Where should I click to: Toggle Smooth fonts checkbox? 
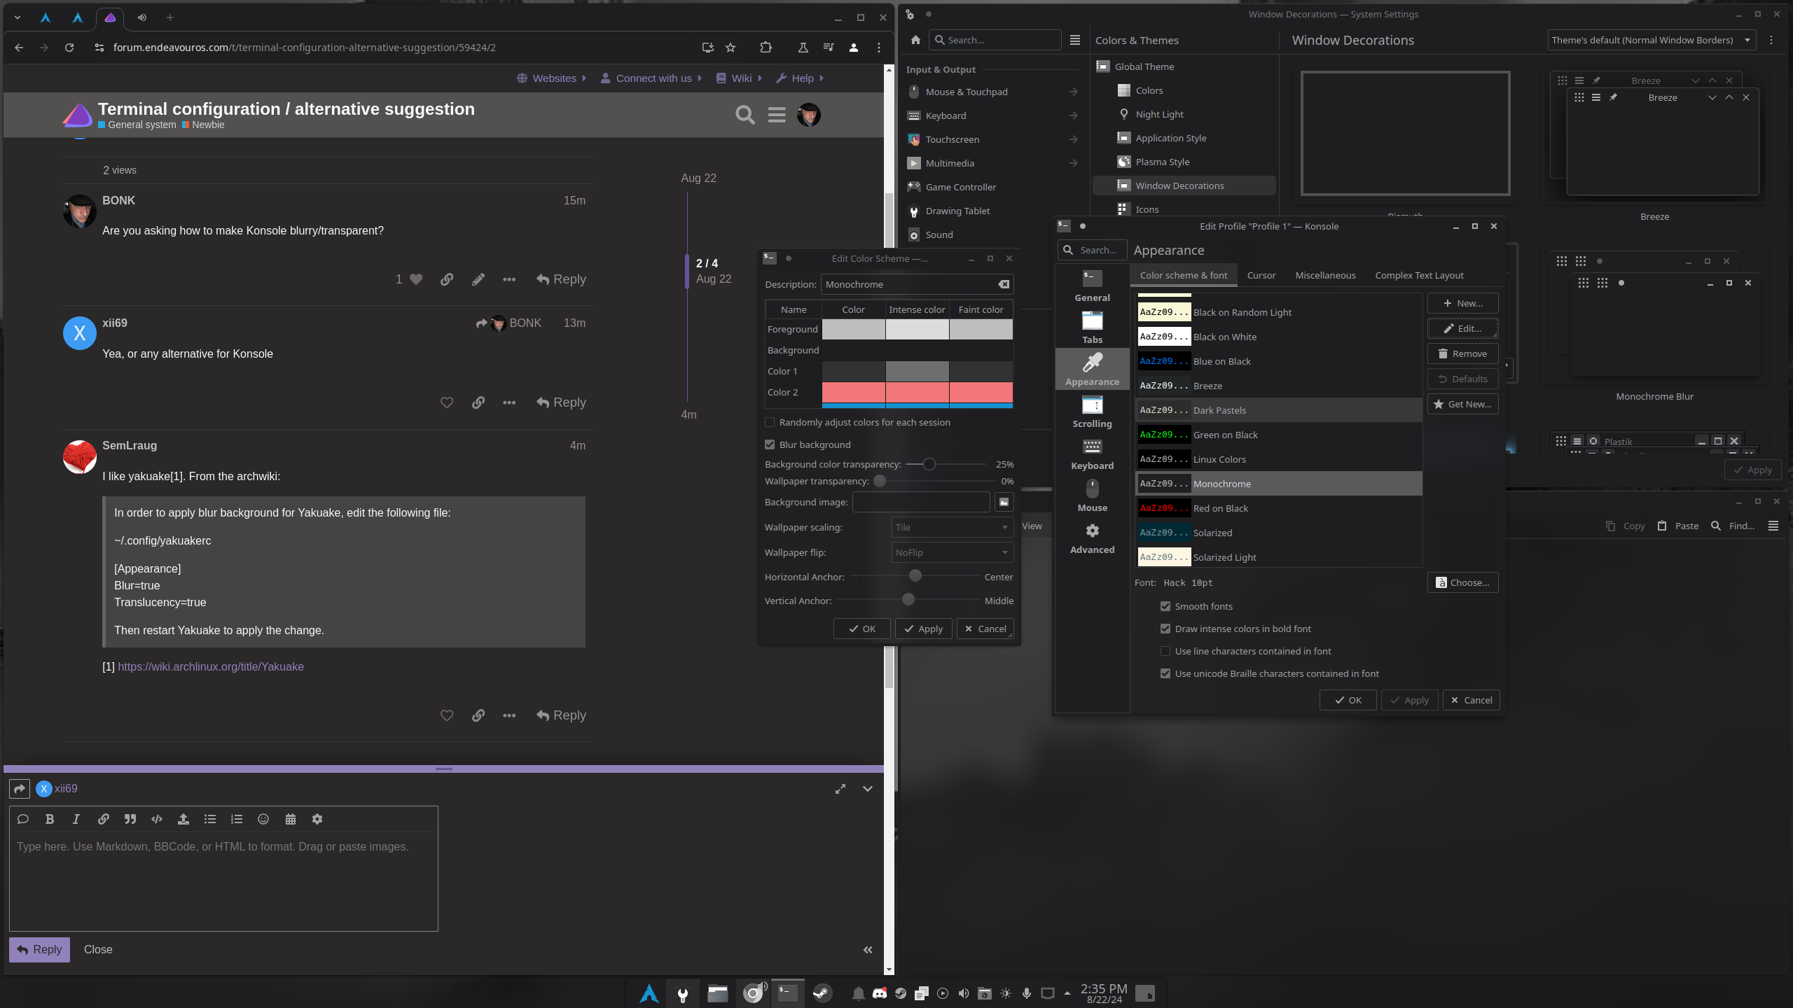coord(1165,606)
